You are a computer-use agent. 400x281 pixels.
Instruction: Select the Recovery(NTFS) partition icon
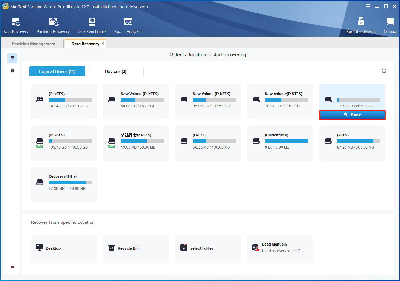40,182
